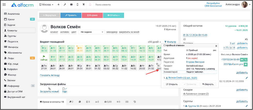Click the Вернуть button in popup

tap(208, 84)
